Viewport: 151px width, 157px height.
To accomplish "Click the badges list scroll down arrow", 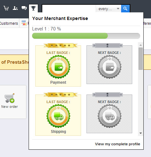I will 141,133.
